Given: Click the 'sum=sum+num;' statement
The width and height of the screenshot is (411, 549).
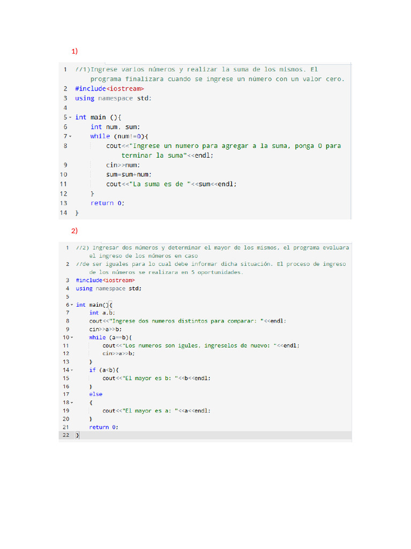Looking at the screenshot, I should click(129, 175).
